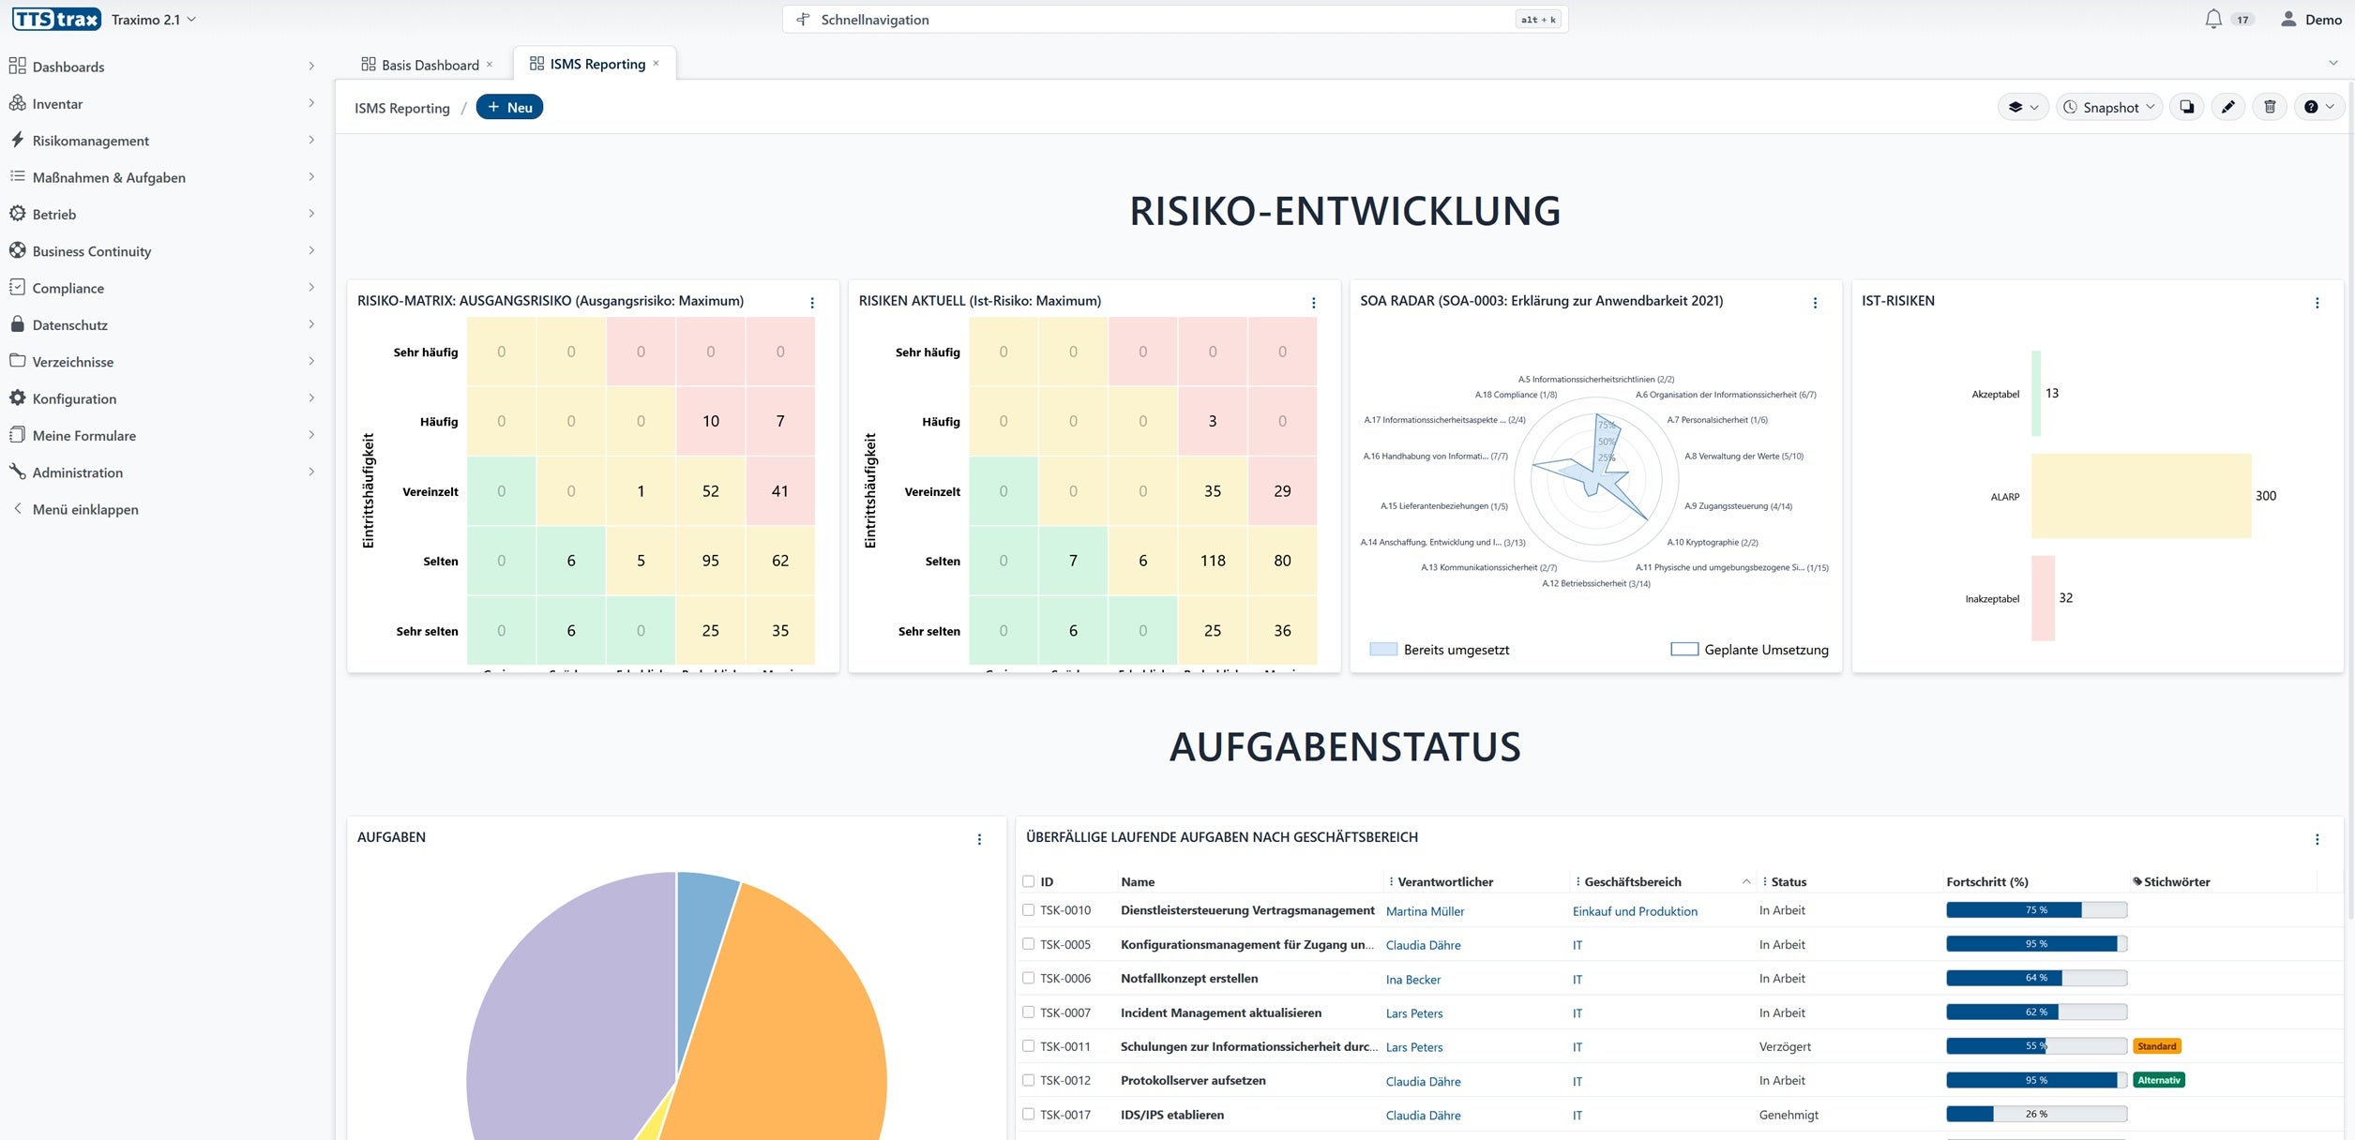Viewport: 2355px width, 1140px height.
Task: Open the overdue tasks widget options menu
Action: [2317, 839]
